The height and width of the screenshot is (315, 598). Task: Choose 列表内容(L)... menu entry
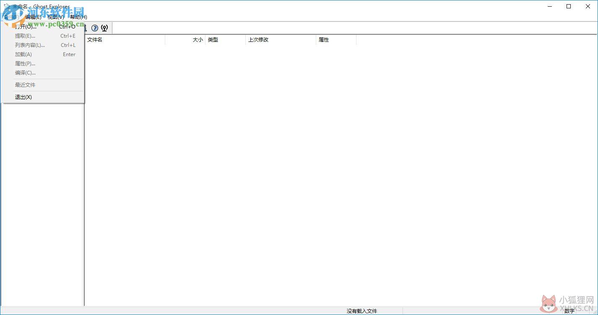(43, 45)
